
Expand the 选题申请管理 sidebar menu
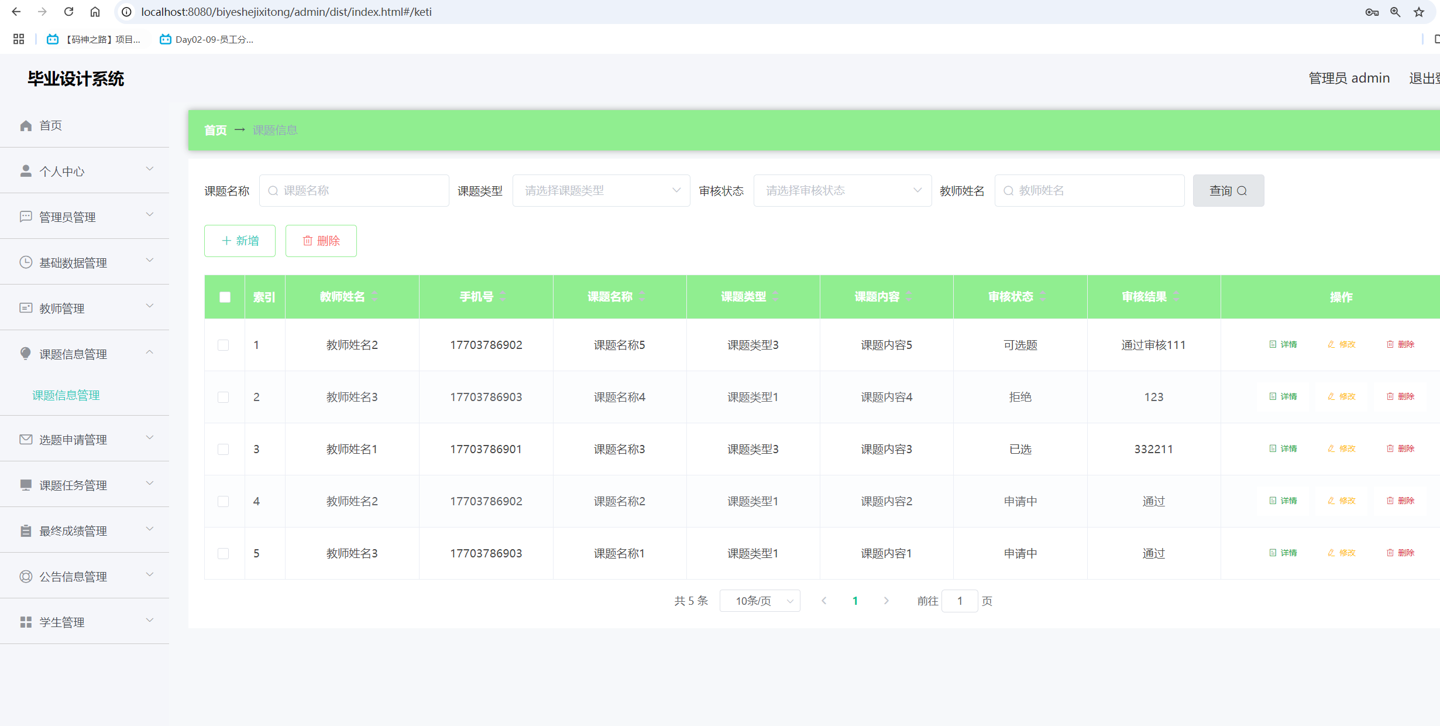(85, 439)
